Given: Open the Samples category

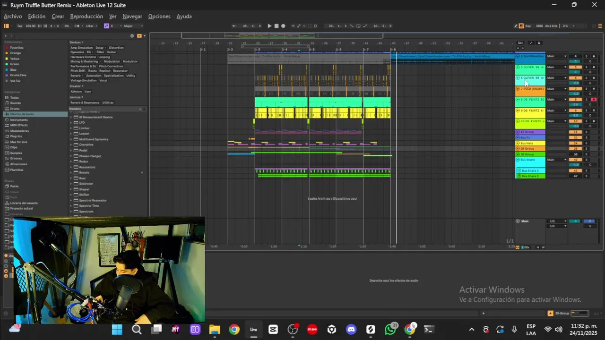Looking at the screenshot, I should [16, 153].
